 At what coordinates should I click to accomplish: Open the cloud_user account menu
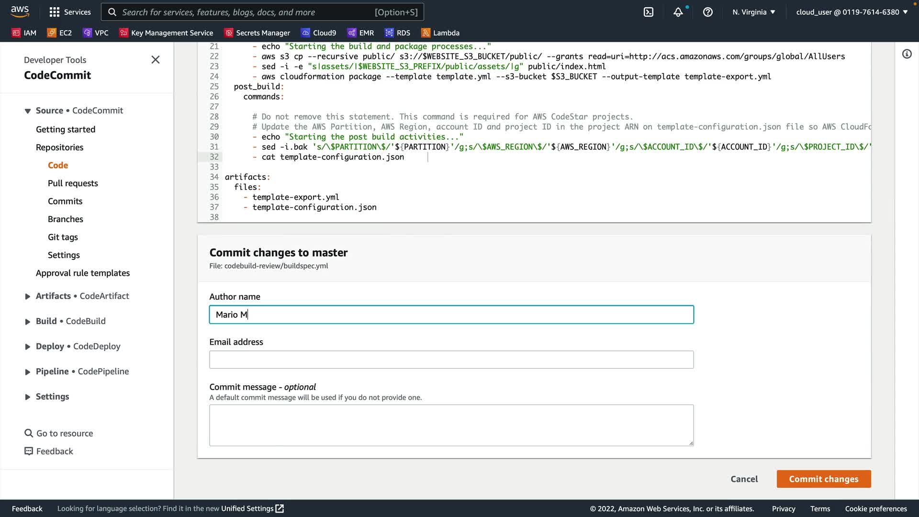pos(852,12)
